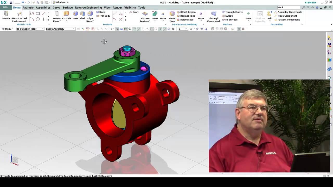Click the command finder search field
The image size is (333, 187).
(288, 7)
